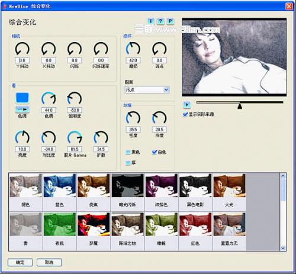The image size is (296, 274).
Task: Click the 扩散 dial showing 34.5
Action: pyautogui.click(x=101, y=137)
